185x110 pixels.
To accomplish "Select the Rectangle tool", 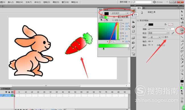I will pos(182,41).
